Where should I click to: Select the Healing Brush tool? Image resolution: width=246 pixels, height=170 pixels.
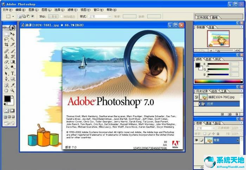6,51
